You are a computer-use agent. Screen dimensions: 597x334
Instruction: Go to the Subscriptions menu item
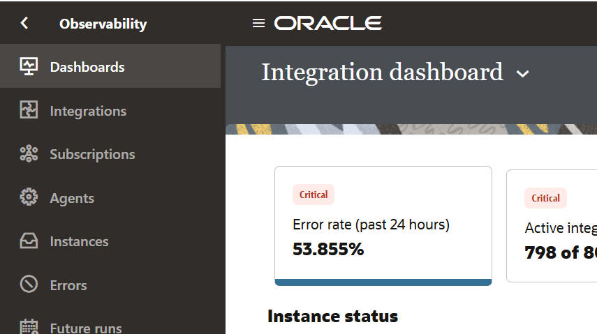92,154
